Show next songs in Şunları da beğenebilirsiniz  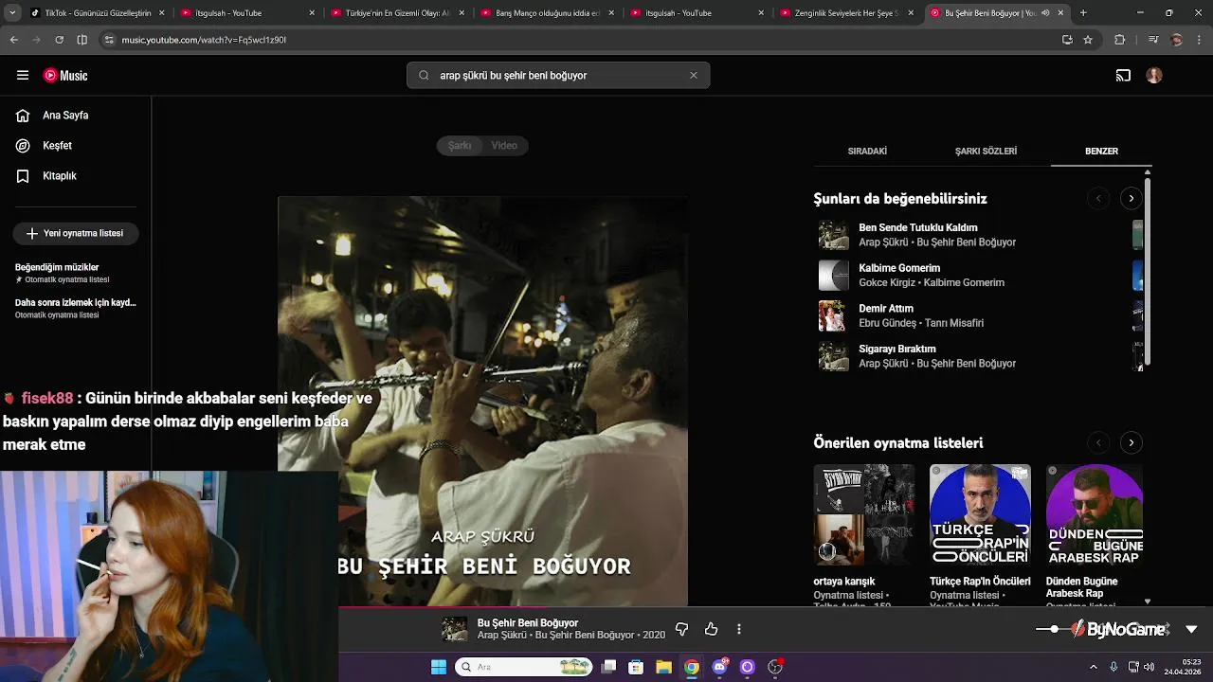pos(1131,198)
